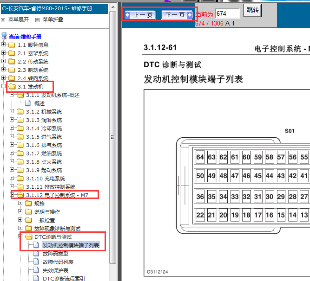The height and width of the screenshot is (281, 310).
Task: Click the 3.1.9 起动系统 folder icon
Action: click(20, 170)
